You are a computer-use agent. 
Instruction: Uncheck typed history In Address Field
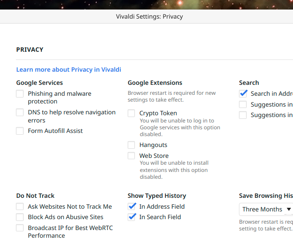pyautogui.click(x=132, y=207)
